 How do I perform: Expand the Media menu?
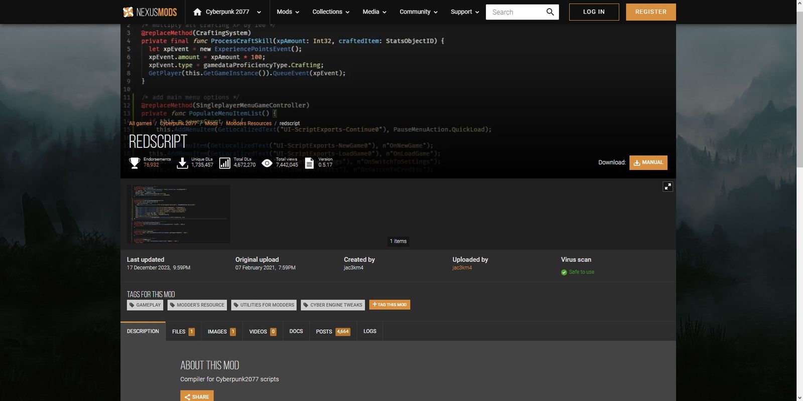[x=374, y=12]
